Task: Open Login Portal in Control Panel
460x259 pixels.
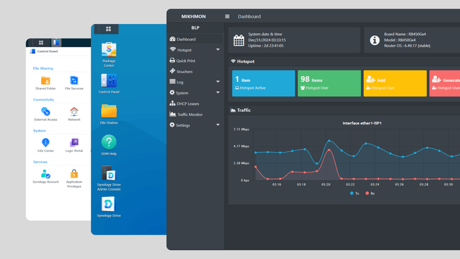Action: coord(74,146)
